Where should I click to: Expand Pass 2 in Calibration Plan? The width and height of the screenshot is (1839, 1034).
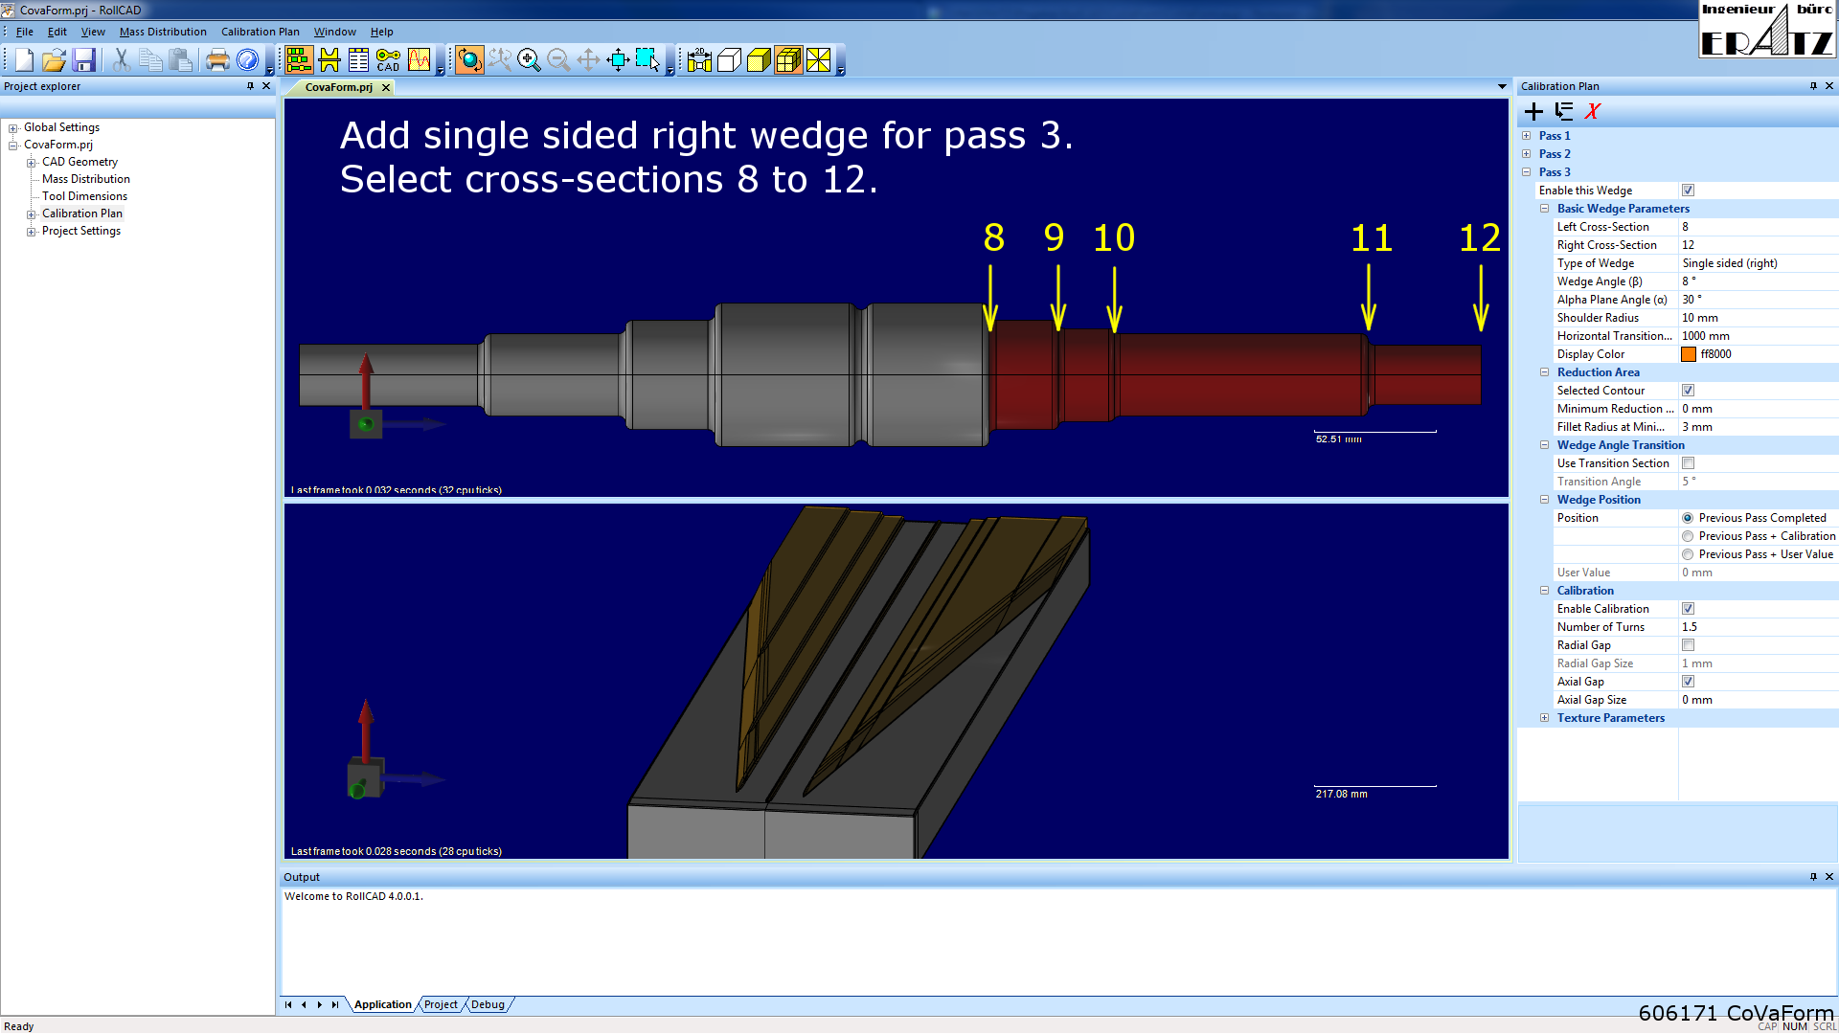1526,154
